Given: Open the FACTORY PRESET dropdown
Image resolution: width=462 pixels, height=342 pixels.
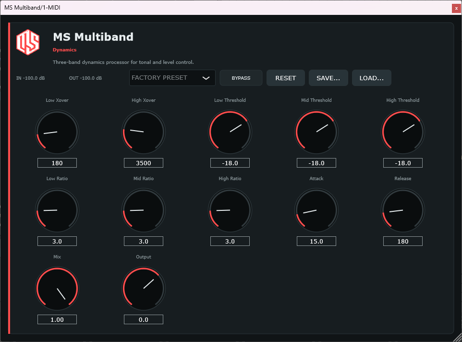Looking at the screenshot, I should [x=172, y=78].
